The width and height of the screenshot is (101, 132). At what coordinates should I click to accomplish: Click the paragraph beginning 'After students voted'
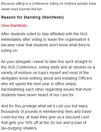[46, 42]
